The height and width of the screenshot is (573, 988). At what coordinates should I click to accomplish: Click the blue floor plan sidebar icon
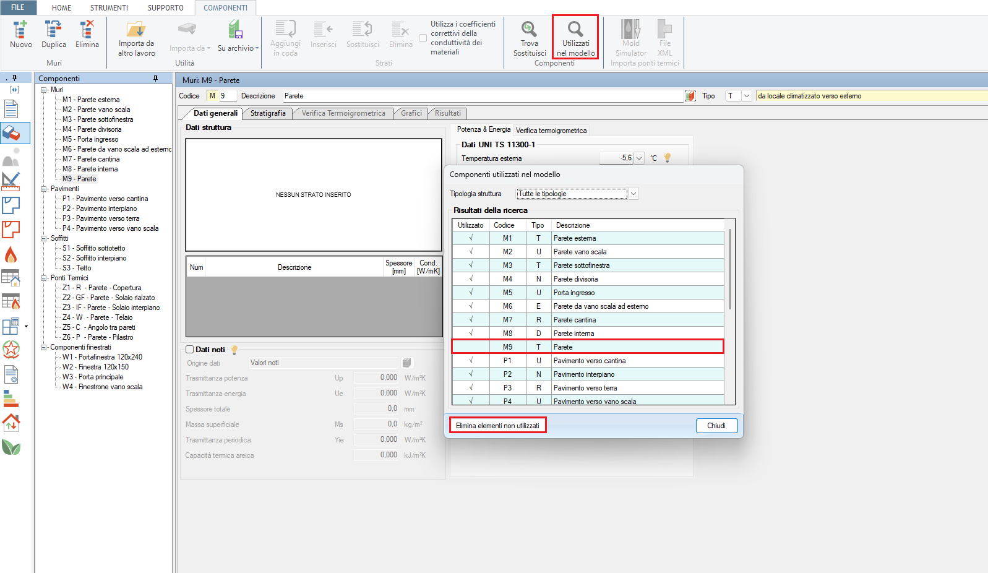pyautogui.click(x=11, y=205)
